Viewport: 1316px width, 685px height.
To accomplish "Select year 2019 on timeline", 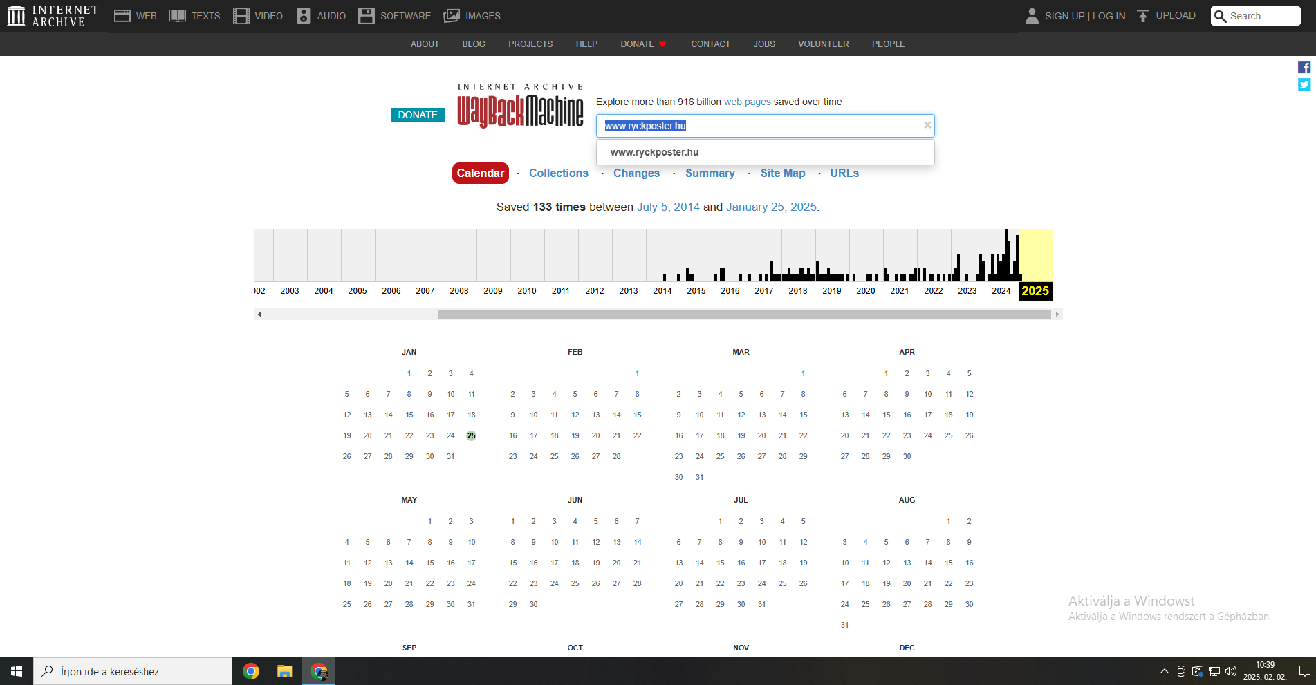I will 832,291.
